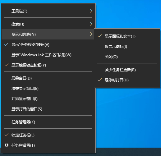Viewport: 161px width, 156px height.
Task: Toggle 锁定任务栏(L) option
Action: click(48, 135)
